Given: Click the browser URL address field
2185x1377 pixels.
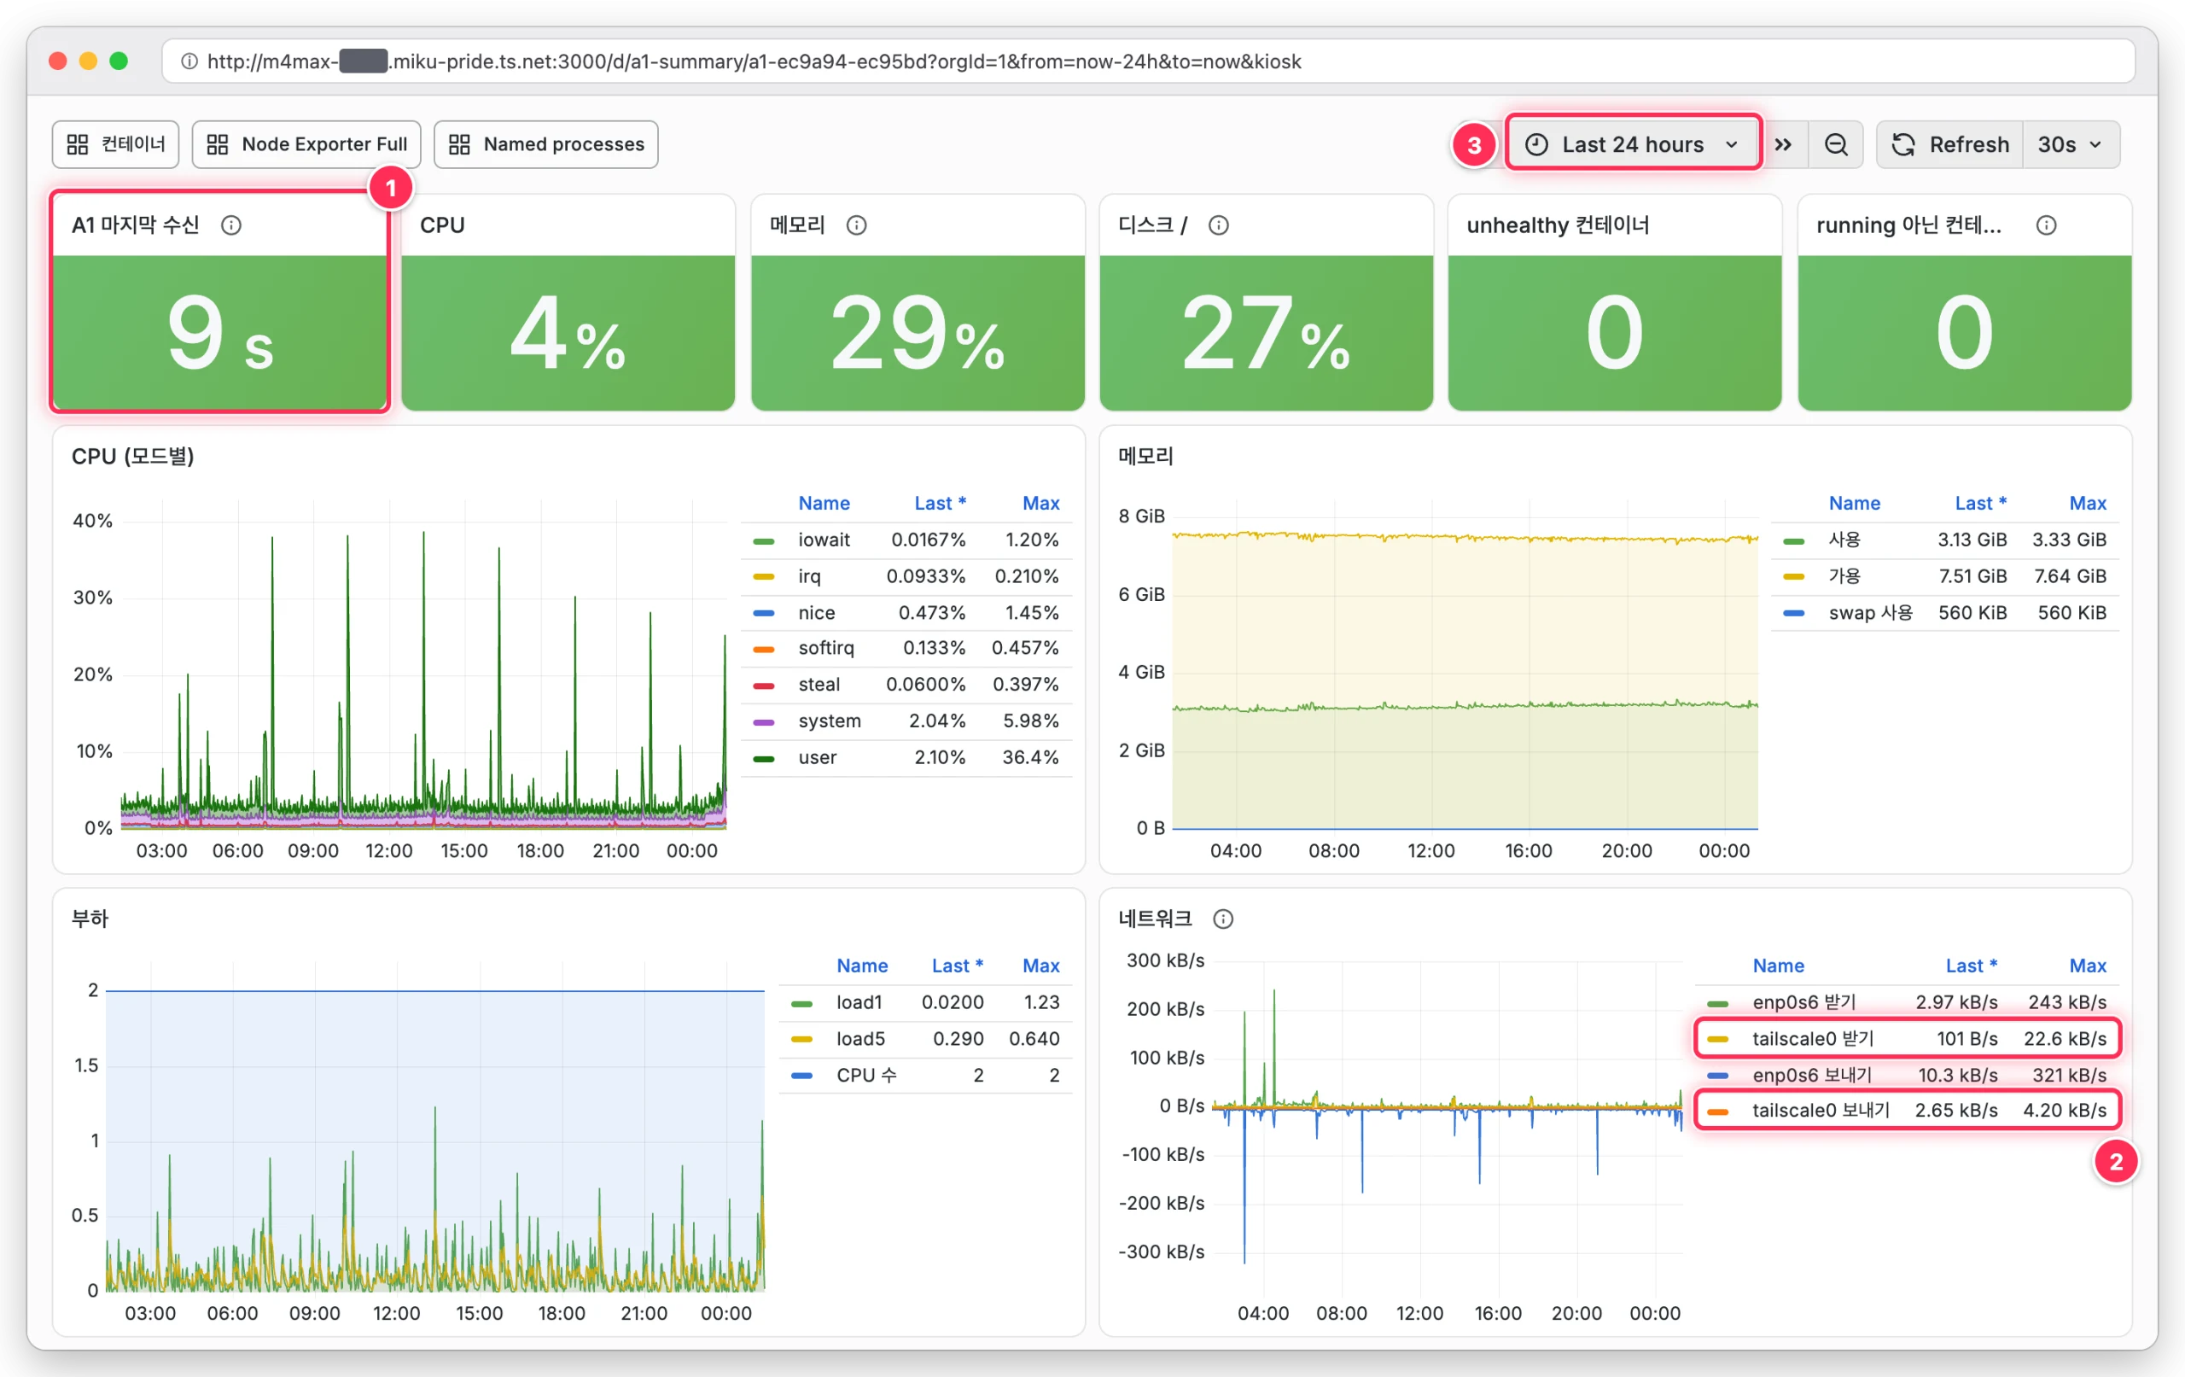Looking at the screenshot, I should point(1148,61).
